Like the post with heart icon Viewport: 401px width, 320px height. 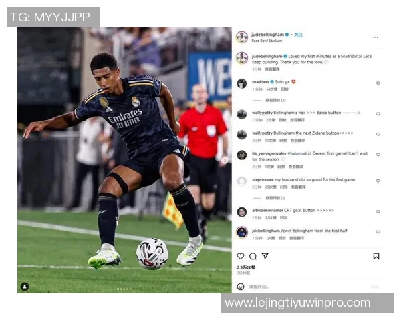tap(241, 256)
